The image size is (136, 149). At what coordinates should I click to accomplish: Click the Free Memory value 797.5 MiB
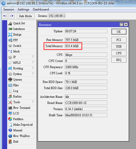pos(86,40)
